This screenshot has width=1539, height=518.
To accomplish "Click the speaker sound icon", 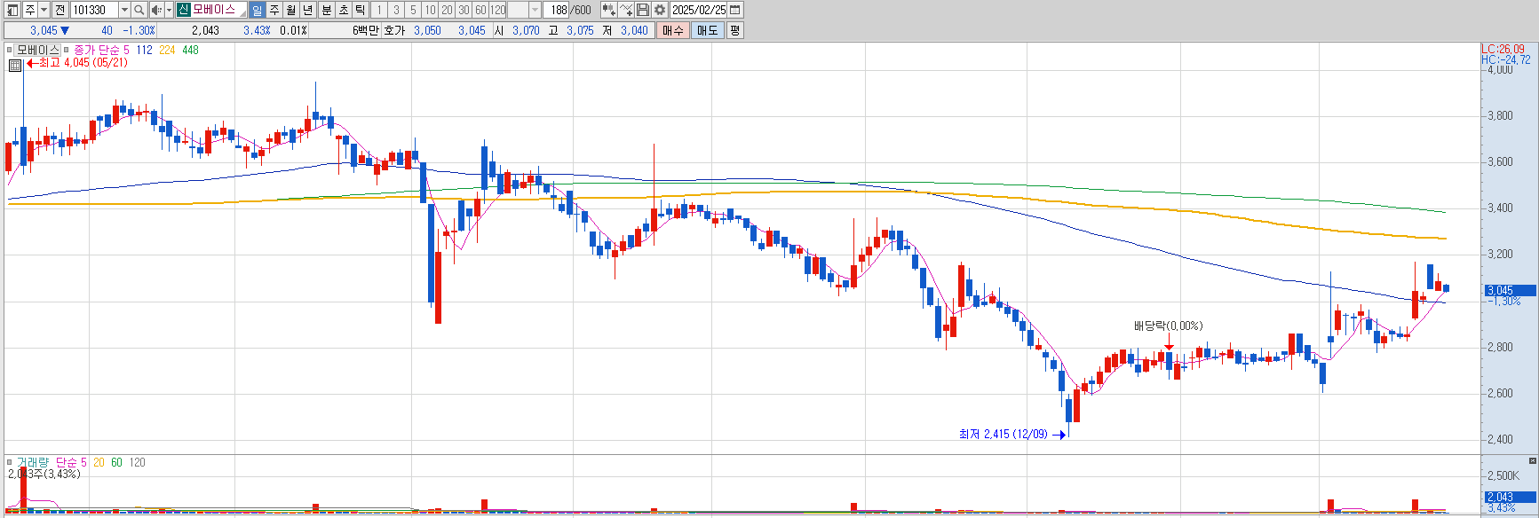I will coord(155,10).
